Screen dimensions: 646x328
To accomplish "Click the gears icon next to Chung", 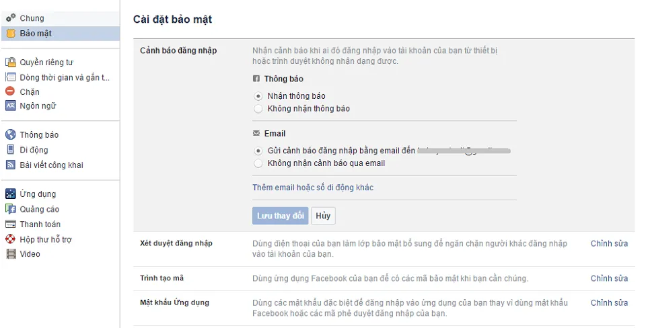I will coord(11,17).
